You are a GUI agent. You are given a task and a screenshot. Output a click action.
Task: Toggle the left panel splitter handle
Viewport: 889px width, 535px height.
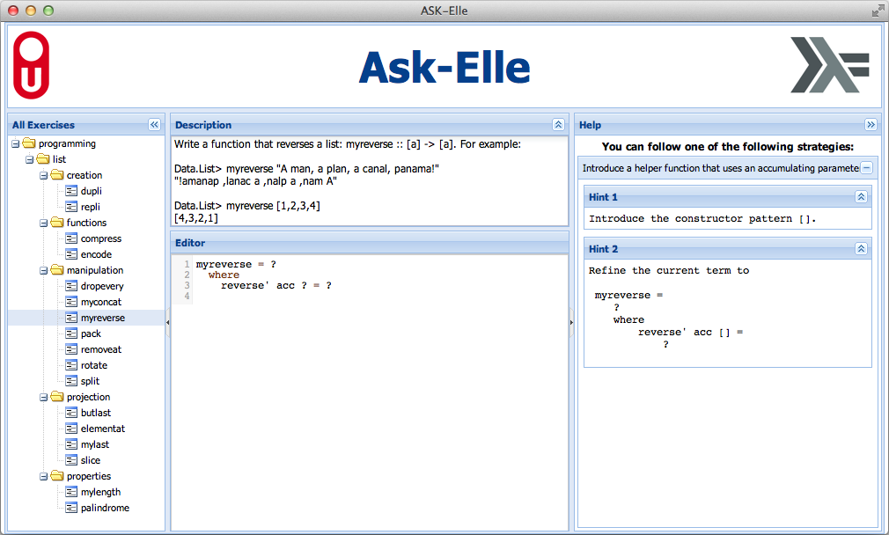168,322
